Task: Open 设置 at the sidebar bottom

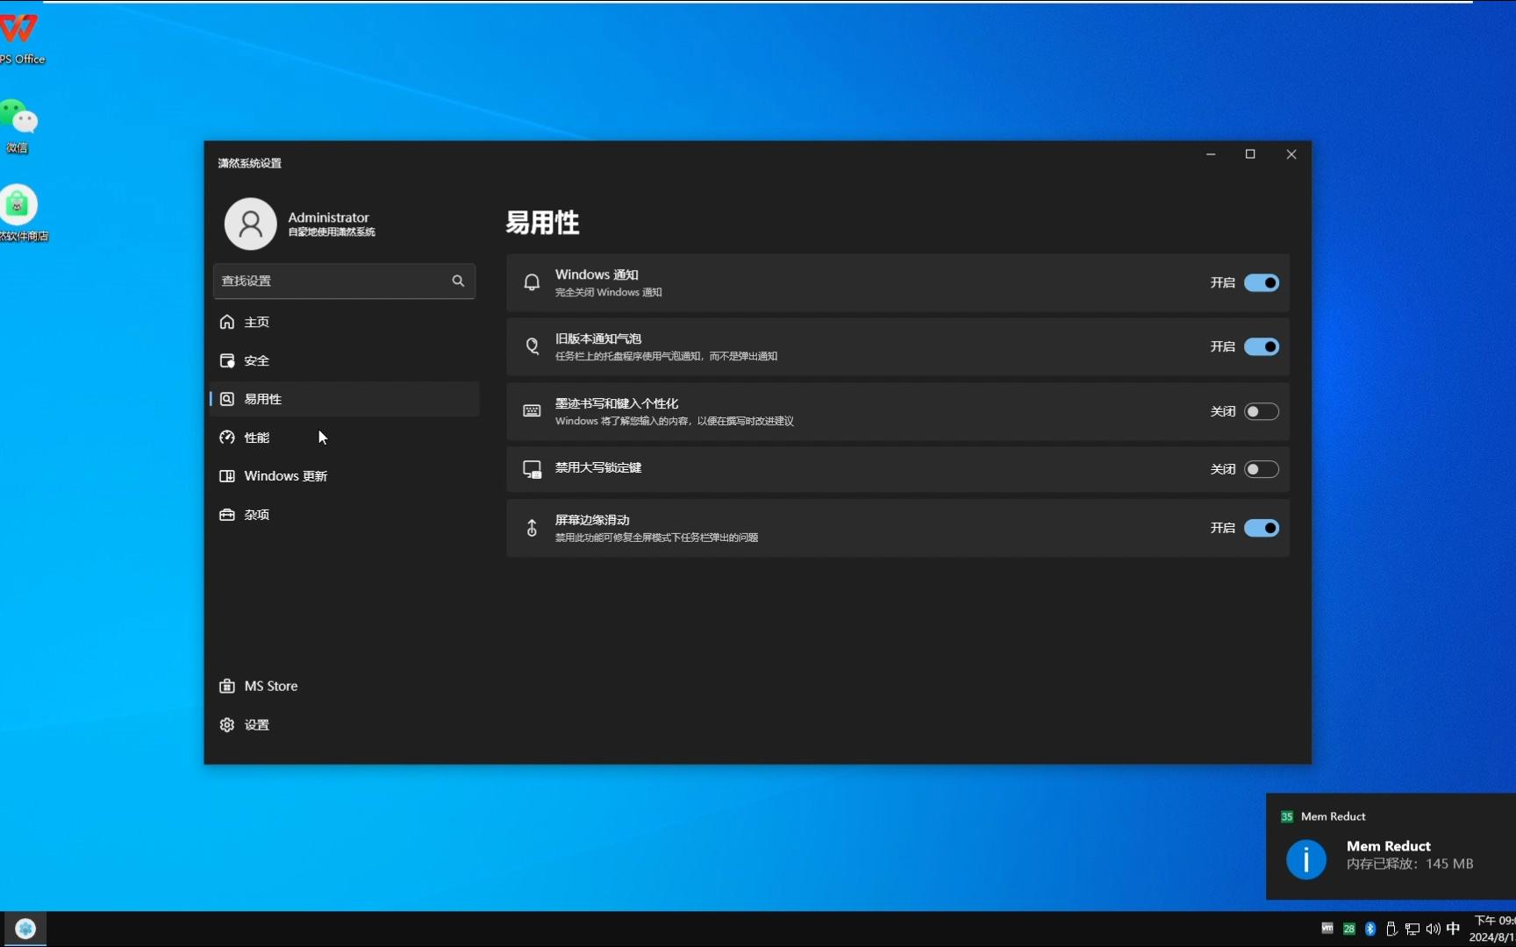Action: (345, 724)
